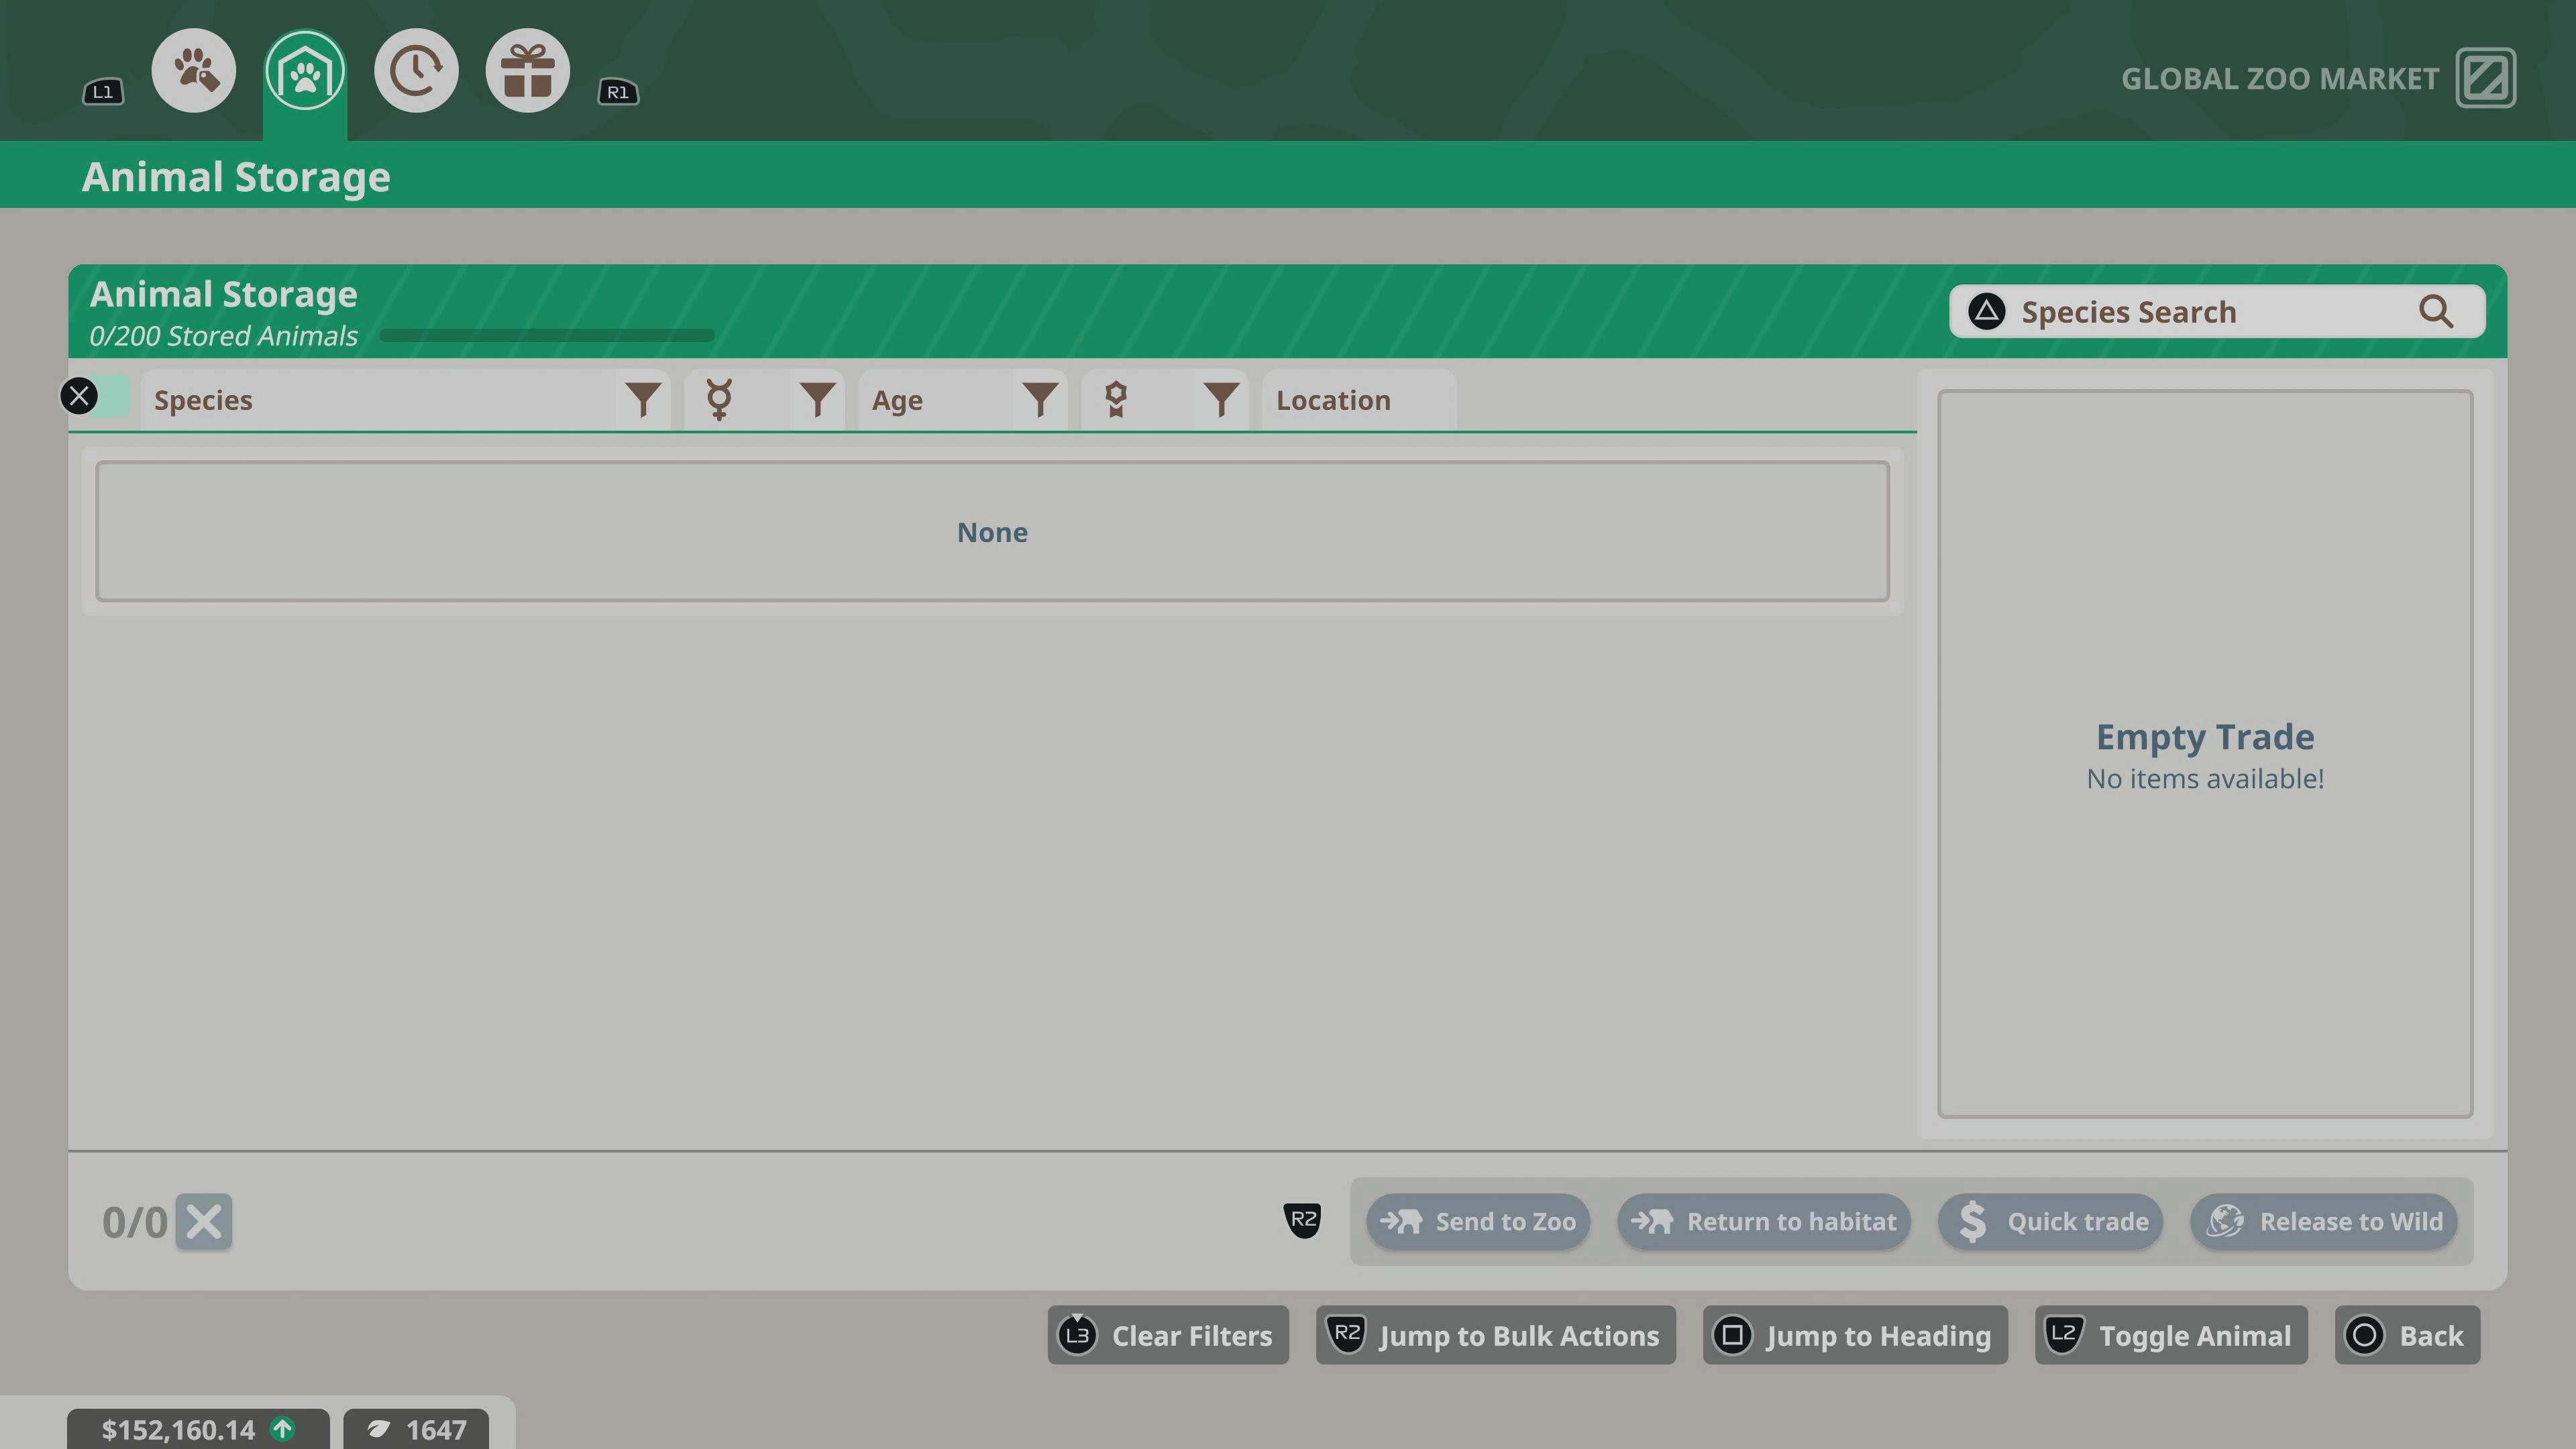The height and width of the screenshot is (1449, 2576).
Task: Click the magnifying glass search icon
Action: [x=2436, y=312]
